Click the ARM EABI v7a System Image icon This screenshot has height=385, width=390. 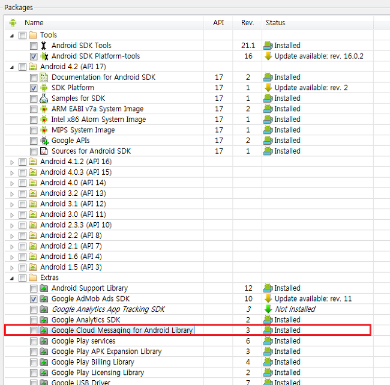(44, 109)
